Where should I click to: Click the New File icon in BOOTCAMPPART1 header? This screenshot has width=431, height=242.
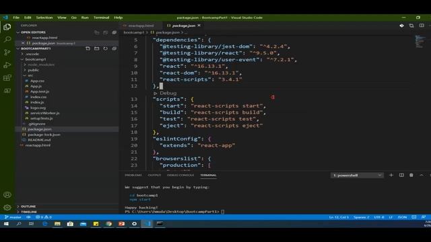(x=88, y=48)
